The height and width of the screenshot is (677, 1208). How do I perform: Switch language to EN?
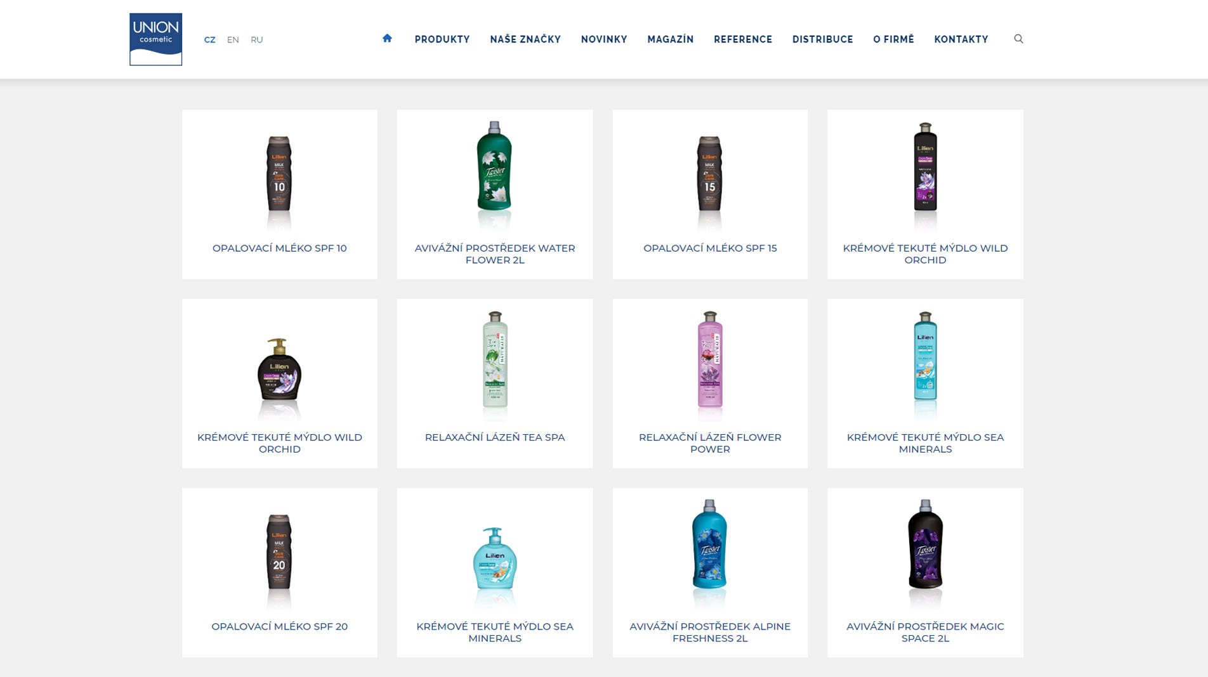233,39
